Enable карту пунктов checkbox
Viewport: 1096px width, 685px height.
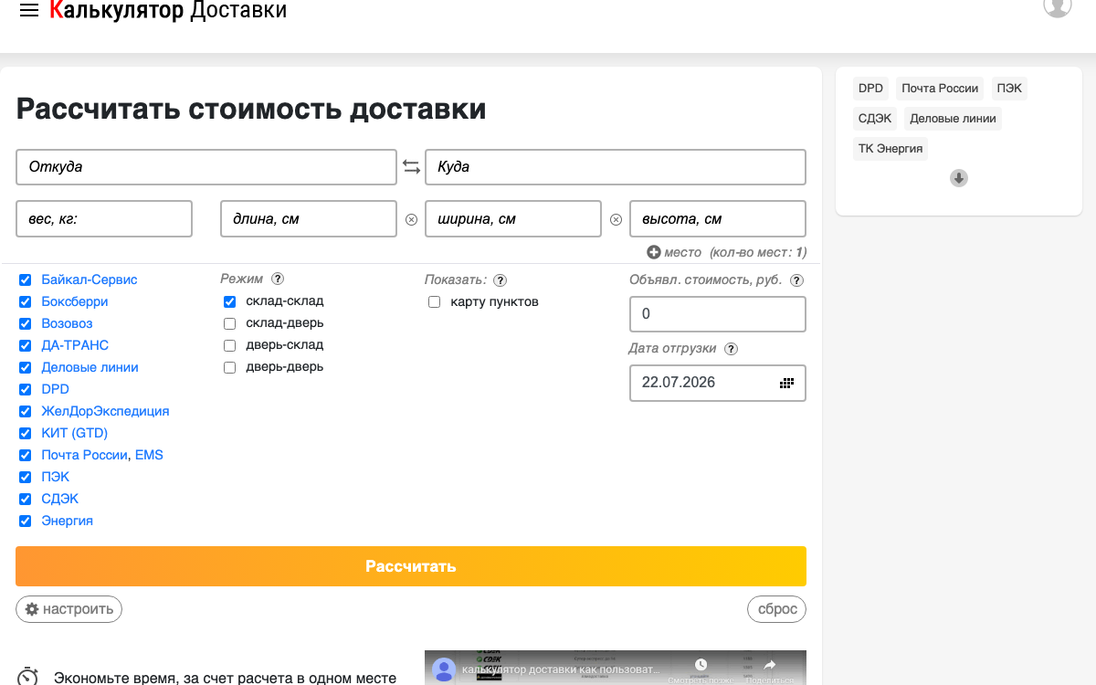pyautogui.click(x=435, y=302)
